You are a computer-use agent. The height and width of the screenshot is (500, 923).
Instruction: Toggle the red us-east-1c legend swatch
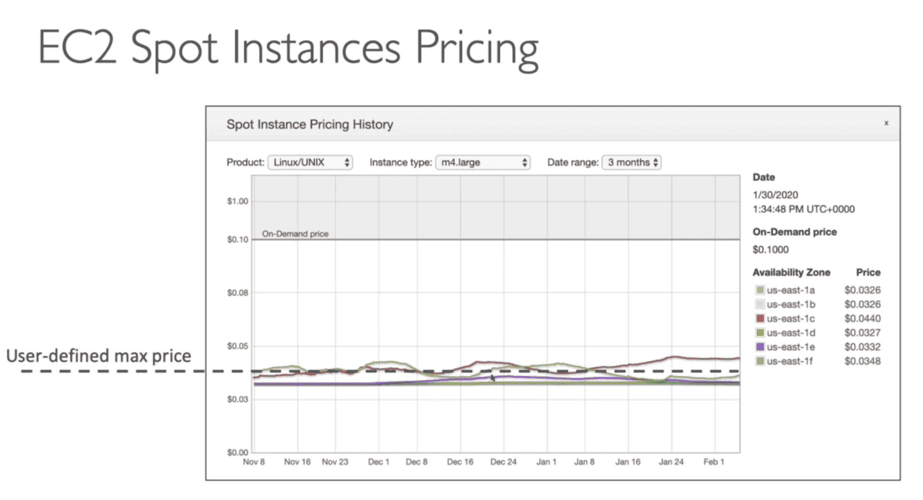coord(760,318)
